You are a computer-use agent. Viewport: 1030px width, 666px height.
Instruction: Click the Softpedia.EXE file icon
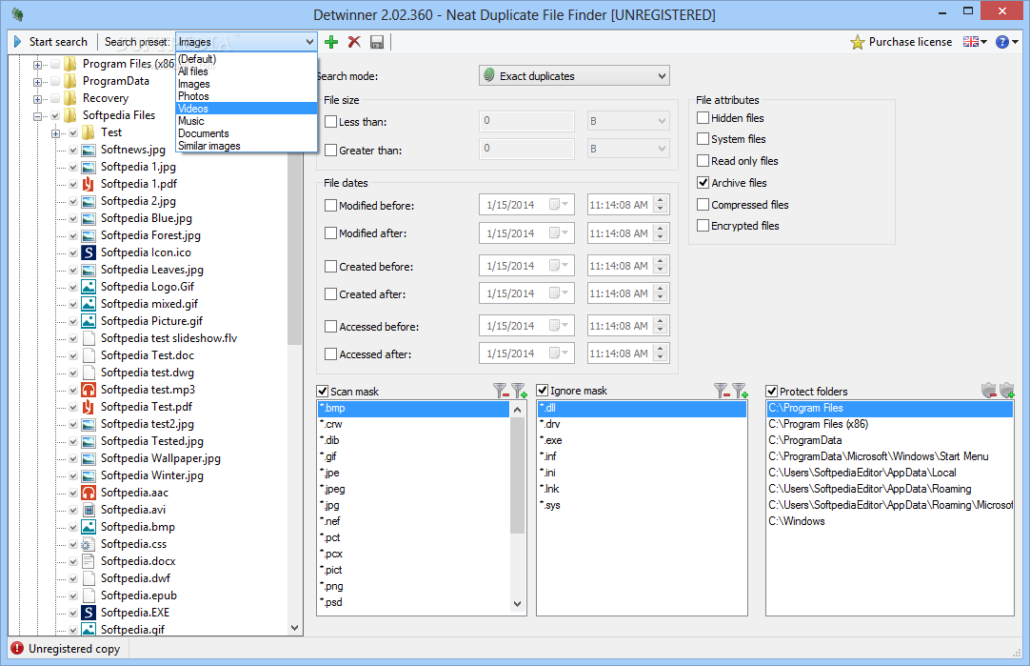point(89,612)
